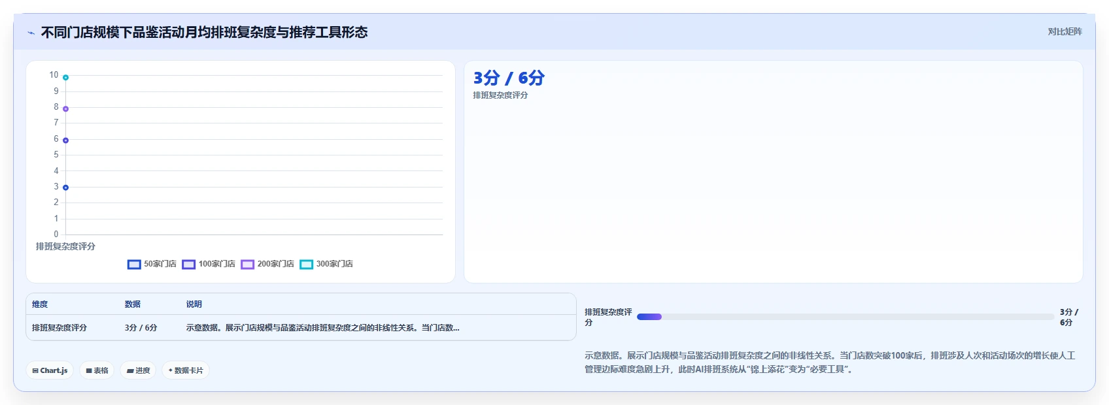Toggle the 50家门店 legend swatch
Screen dimensions: 1109x405
point(134,265)
